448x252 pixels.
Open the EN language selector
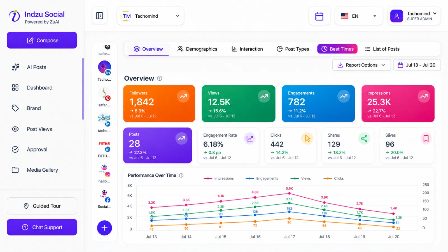click(359, 16)
